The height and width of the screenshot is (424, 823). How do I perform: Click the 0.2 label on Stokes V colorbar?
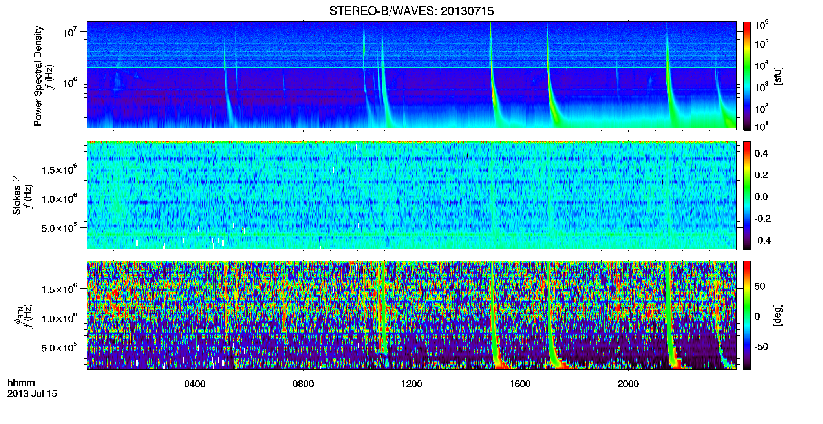coord(761,175)
